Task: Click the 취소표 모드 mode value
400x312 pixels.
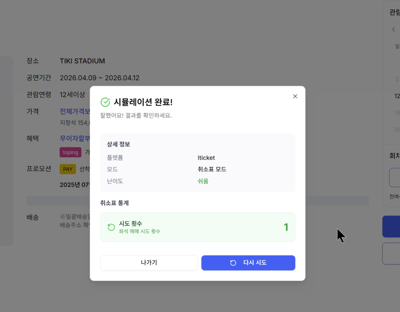Action: pos(212,169)
